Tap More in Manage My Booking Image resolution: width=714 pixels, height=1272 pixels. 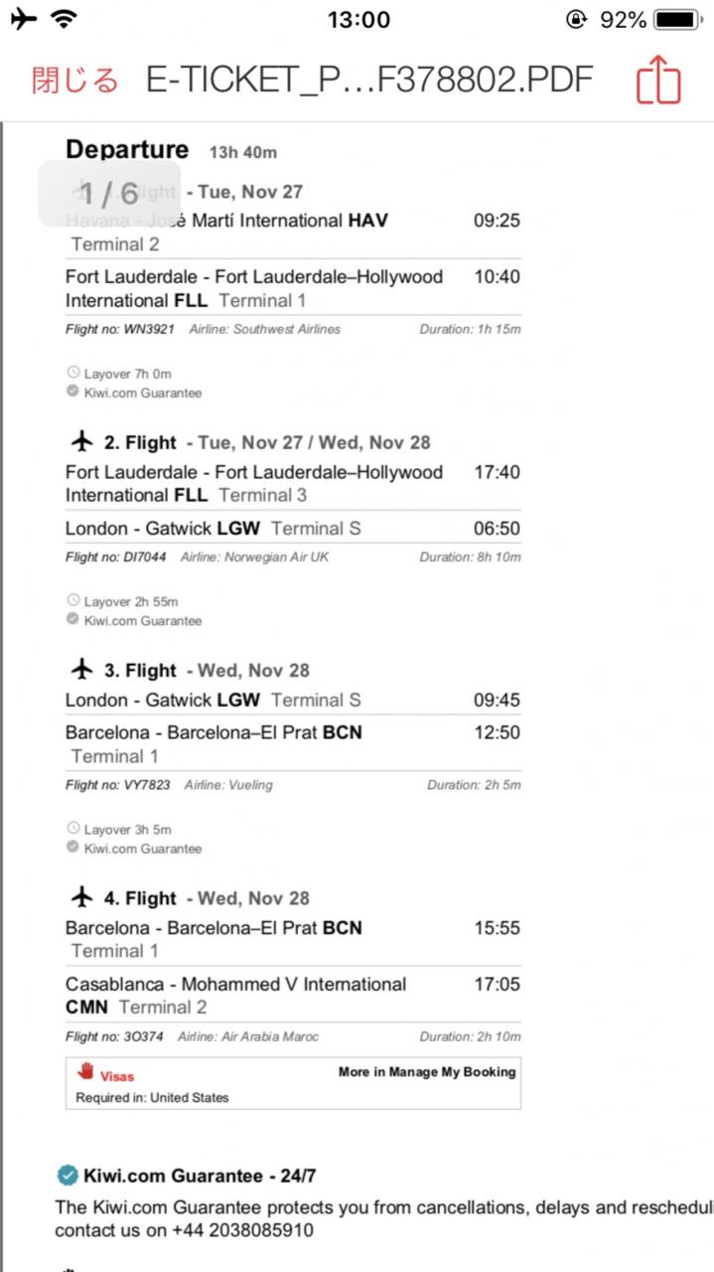427,1072
